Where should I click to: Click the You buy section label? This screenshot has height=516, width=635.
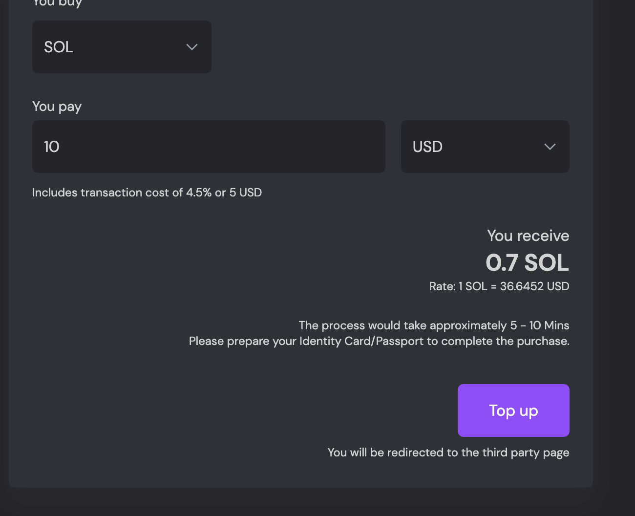(x=57, y=3)
